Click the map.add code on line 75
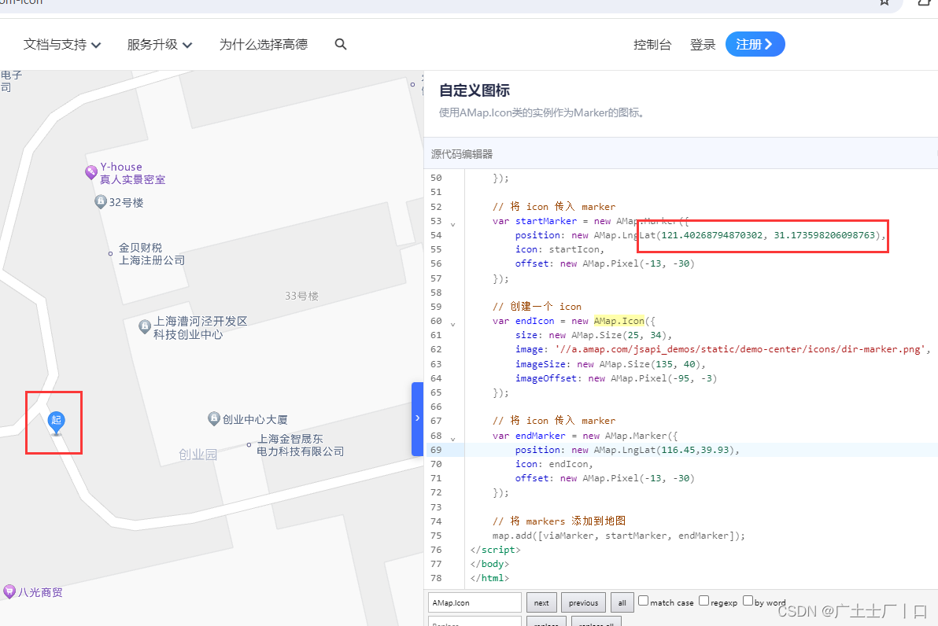Screen dimensions: 938x626 619,536
